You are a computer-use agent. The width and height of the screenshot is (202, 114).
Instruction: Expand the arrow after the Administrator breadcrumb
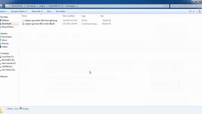pyautogui.click(x=25, y=6)
